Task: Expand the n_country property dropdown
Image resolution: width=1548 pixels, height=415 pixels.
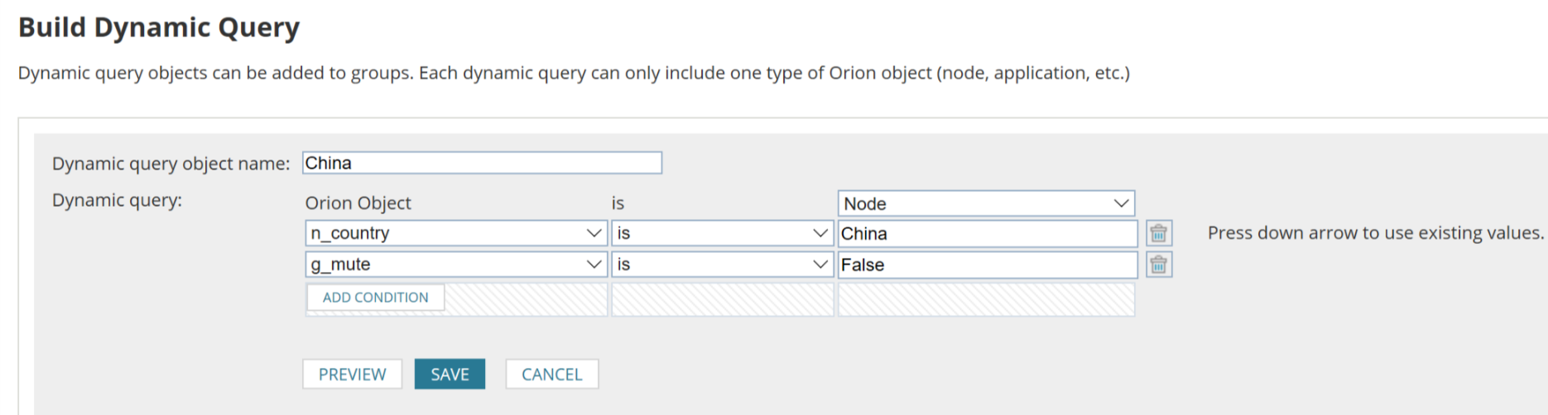Action: (456, 233)
